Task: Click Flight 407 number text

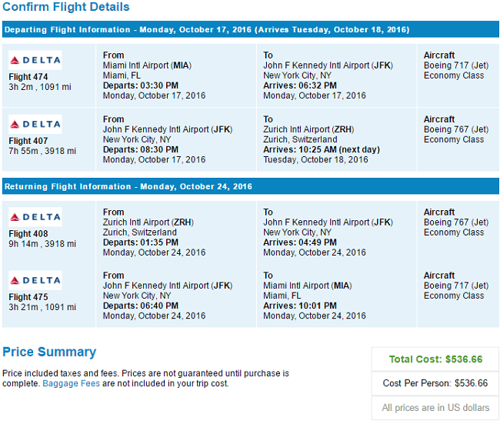Action: pos(28,141)
